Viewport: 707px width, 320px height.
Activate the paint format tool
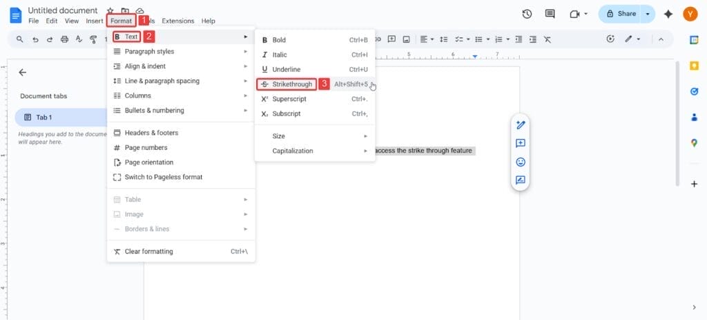point(93,39)
